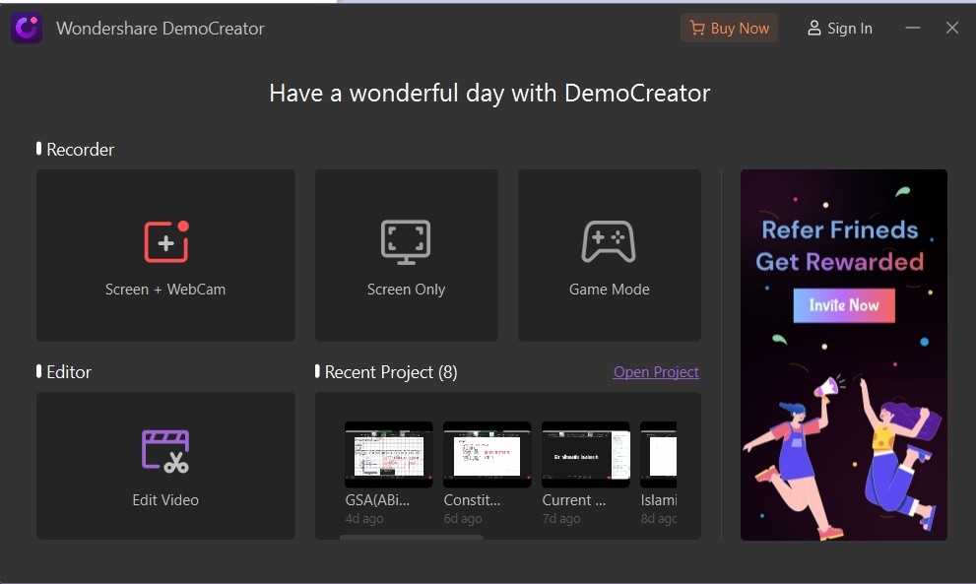
Task: Open the Sign In account option
Action: click(x=840, y=28)
